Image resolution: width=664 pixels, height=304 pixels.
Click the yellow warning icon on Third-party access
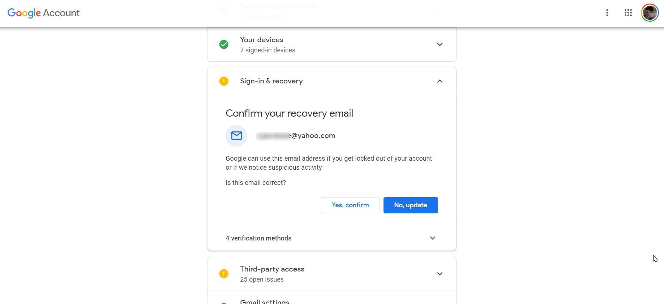point(224,274)
